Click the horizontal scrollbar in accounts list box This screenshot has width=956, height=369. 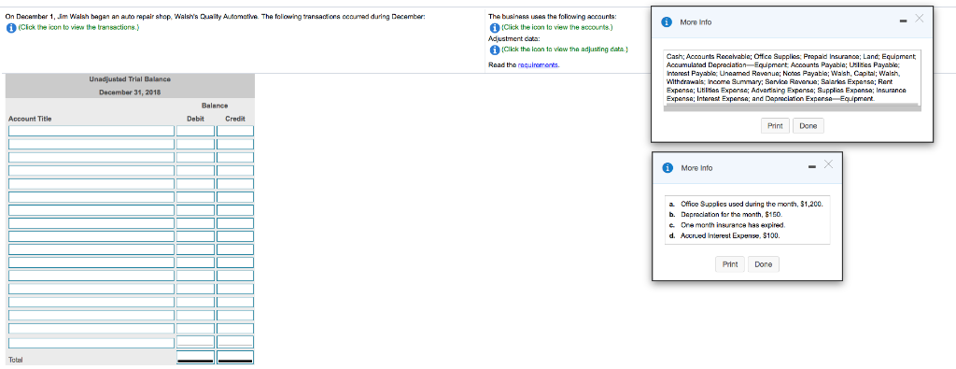point(792,107)
